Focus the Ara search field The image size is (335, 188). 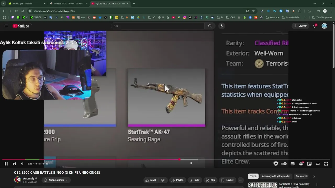[x=158, y=26]
